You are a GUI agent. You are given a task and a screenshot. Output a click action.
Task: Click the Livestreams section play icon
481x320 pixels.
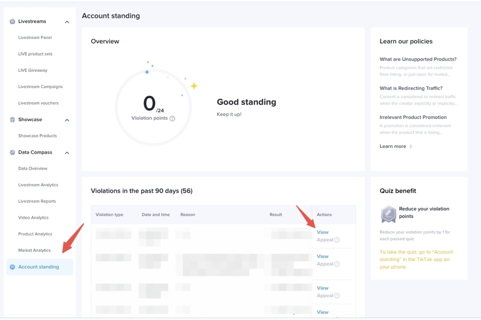(x=12, y=21)
